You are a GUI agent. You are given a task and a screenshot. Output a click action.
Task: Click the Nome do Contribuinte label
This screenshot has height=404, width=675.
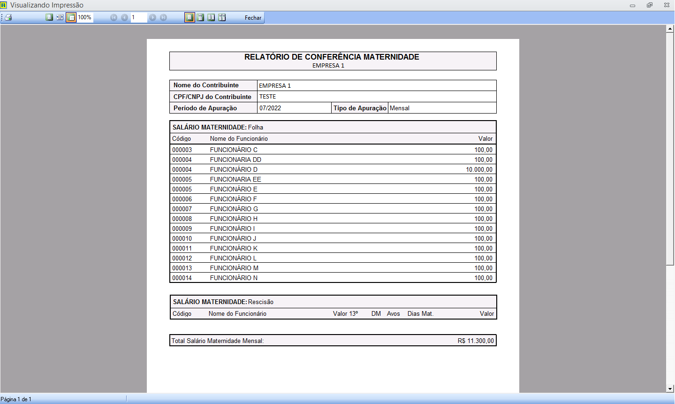point(206,85)
